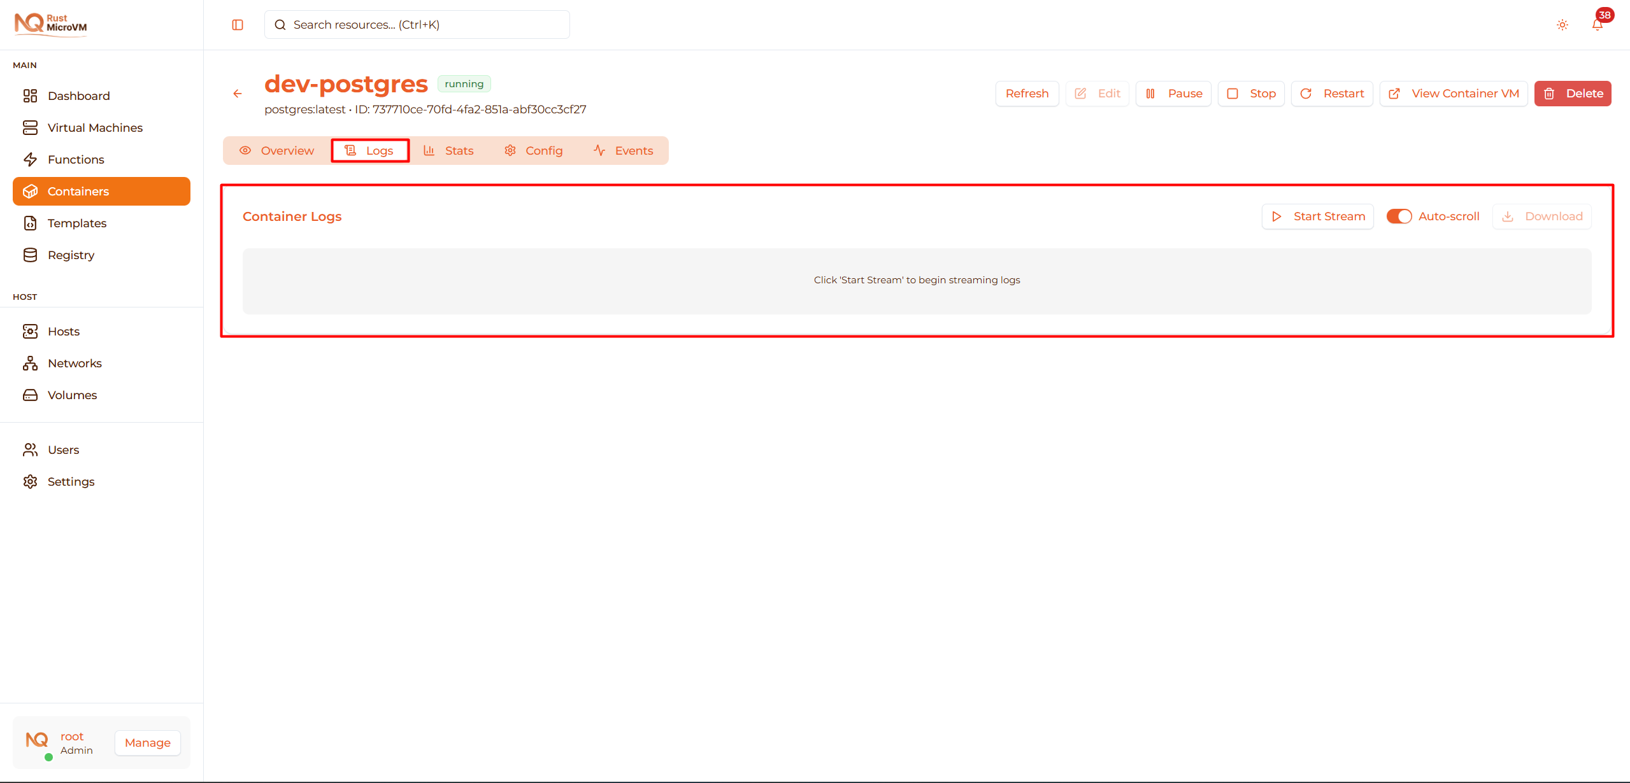The height and width of the screenshot is (783, 1630).
Task: Select the Virtual Machines sidebar icon
Action: click(31, 127)
